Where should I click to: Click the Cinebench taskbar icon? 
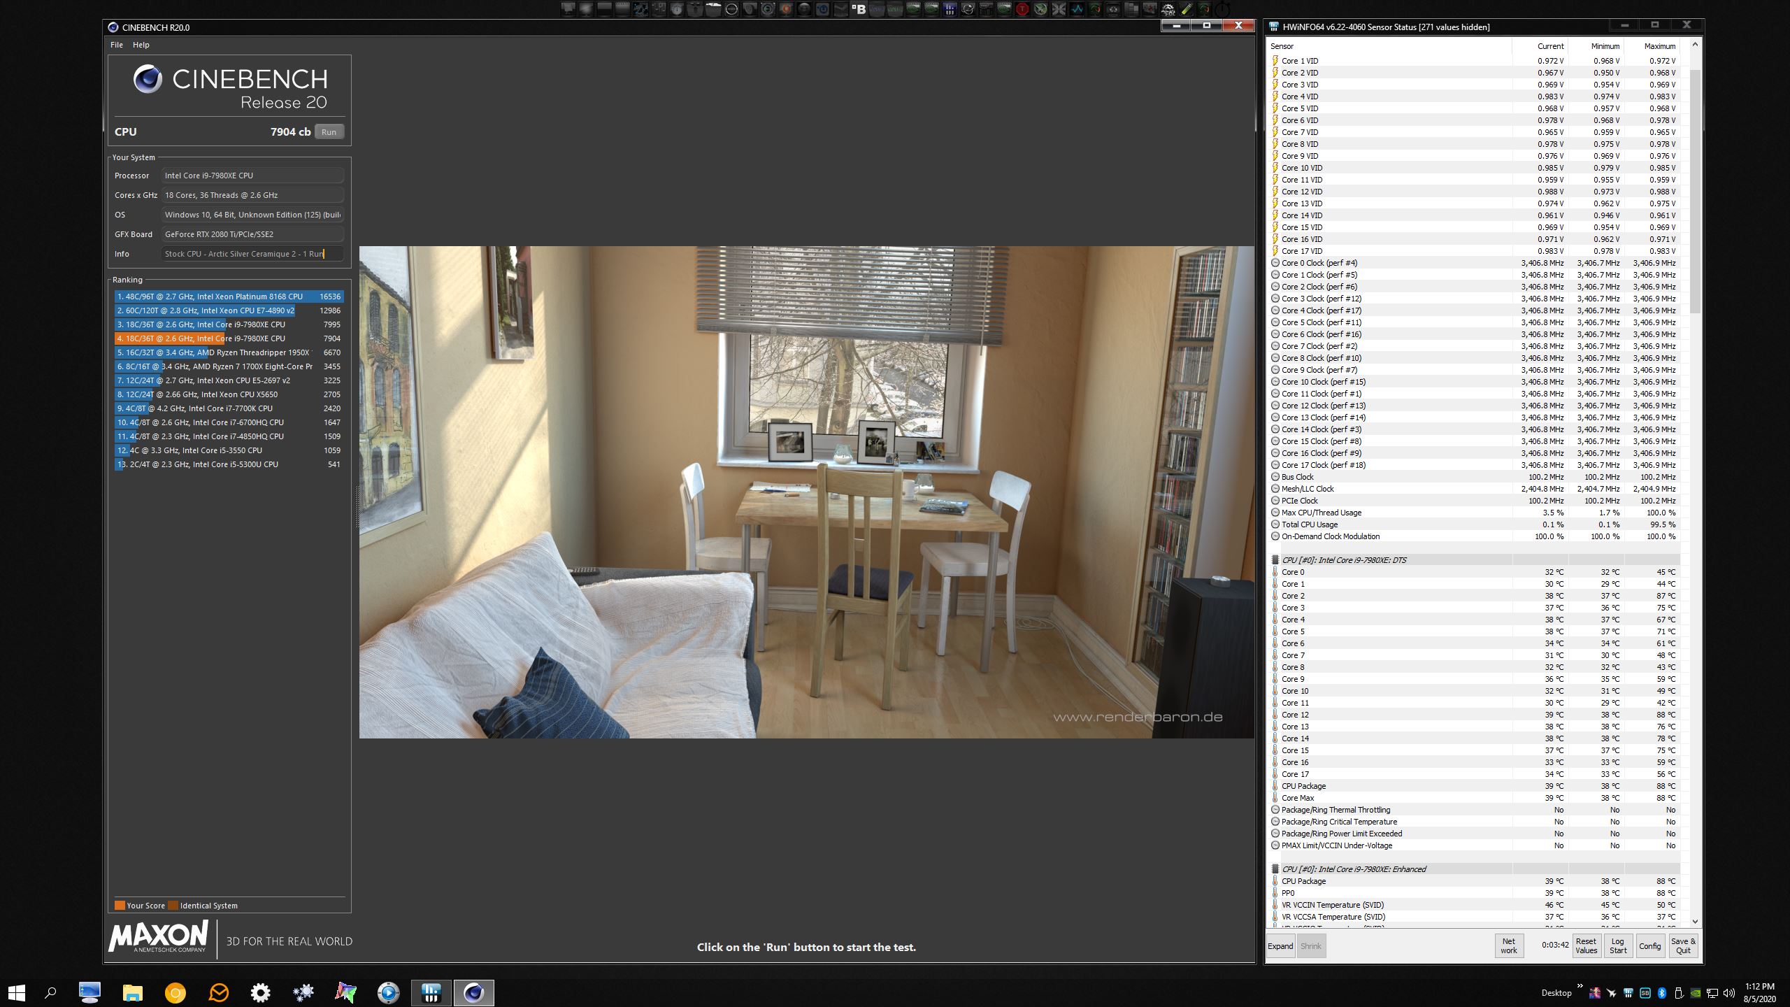[x=473, y=992]
